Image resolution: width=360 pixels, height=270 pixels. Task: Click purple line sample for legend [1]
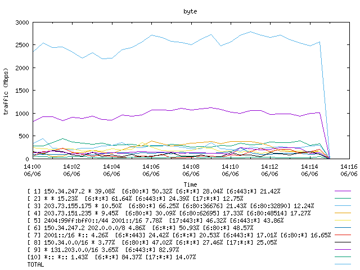pos(343,191)
